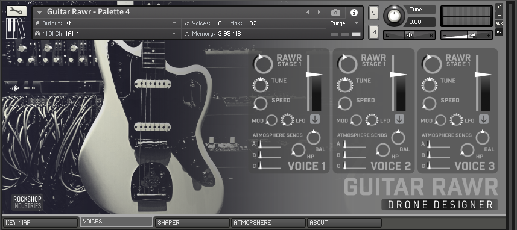Switch to the ABOUT tab

(x=344, y=222)
